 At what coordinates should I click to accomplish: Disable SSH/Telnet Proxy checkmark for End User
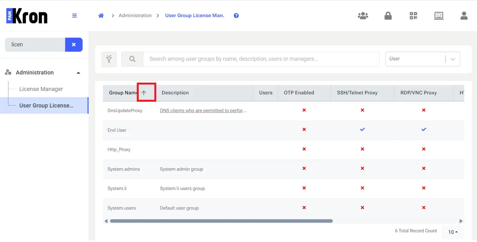tap(362, 129)
